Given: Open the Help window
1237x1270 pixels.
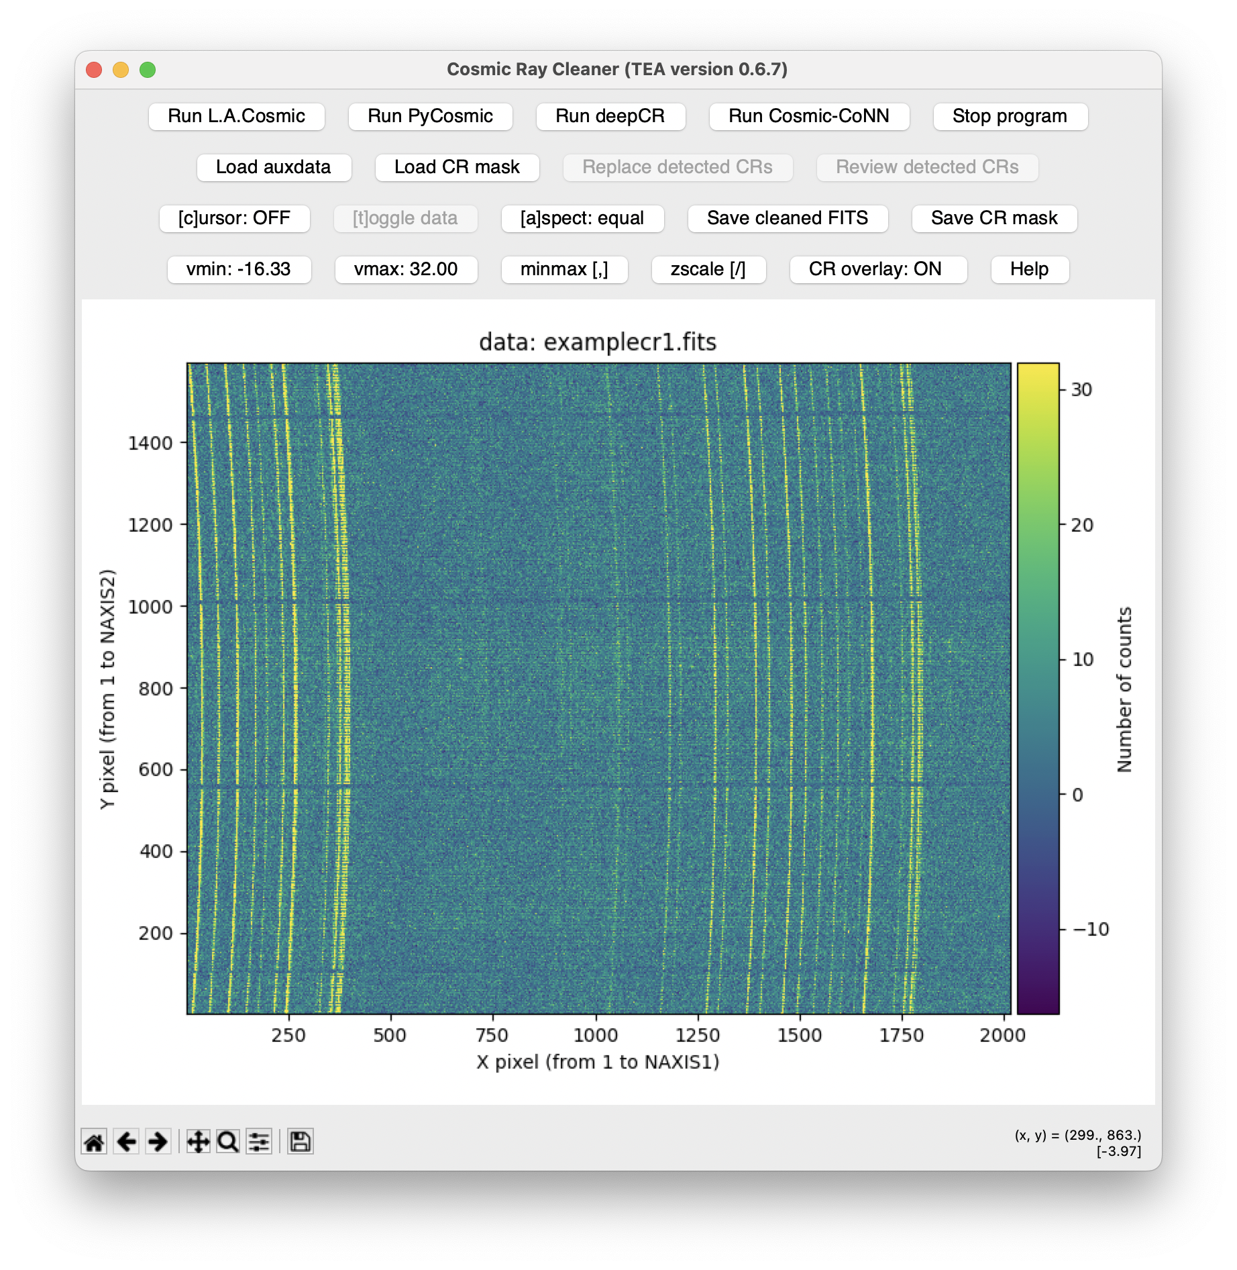Looking at the screenshot, I should click(x=1029, y=269).
